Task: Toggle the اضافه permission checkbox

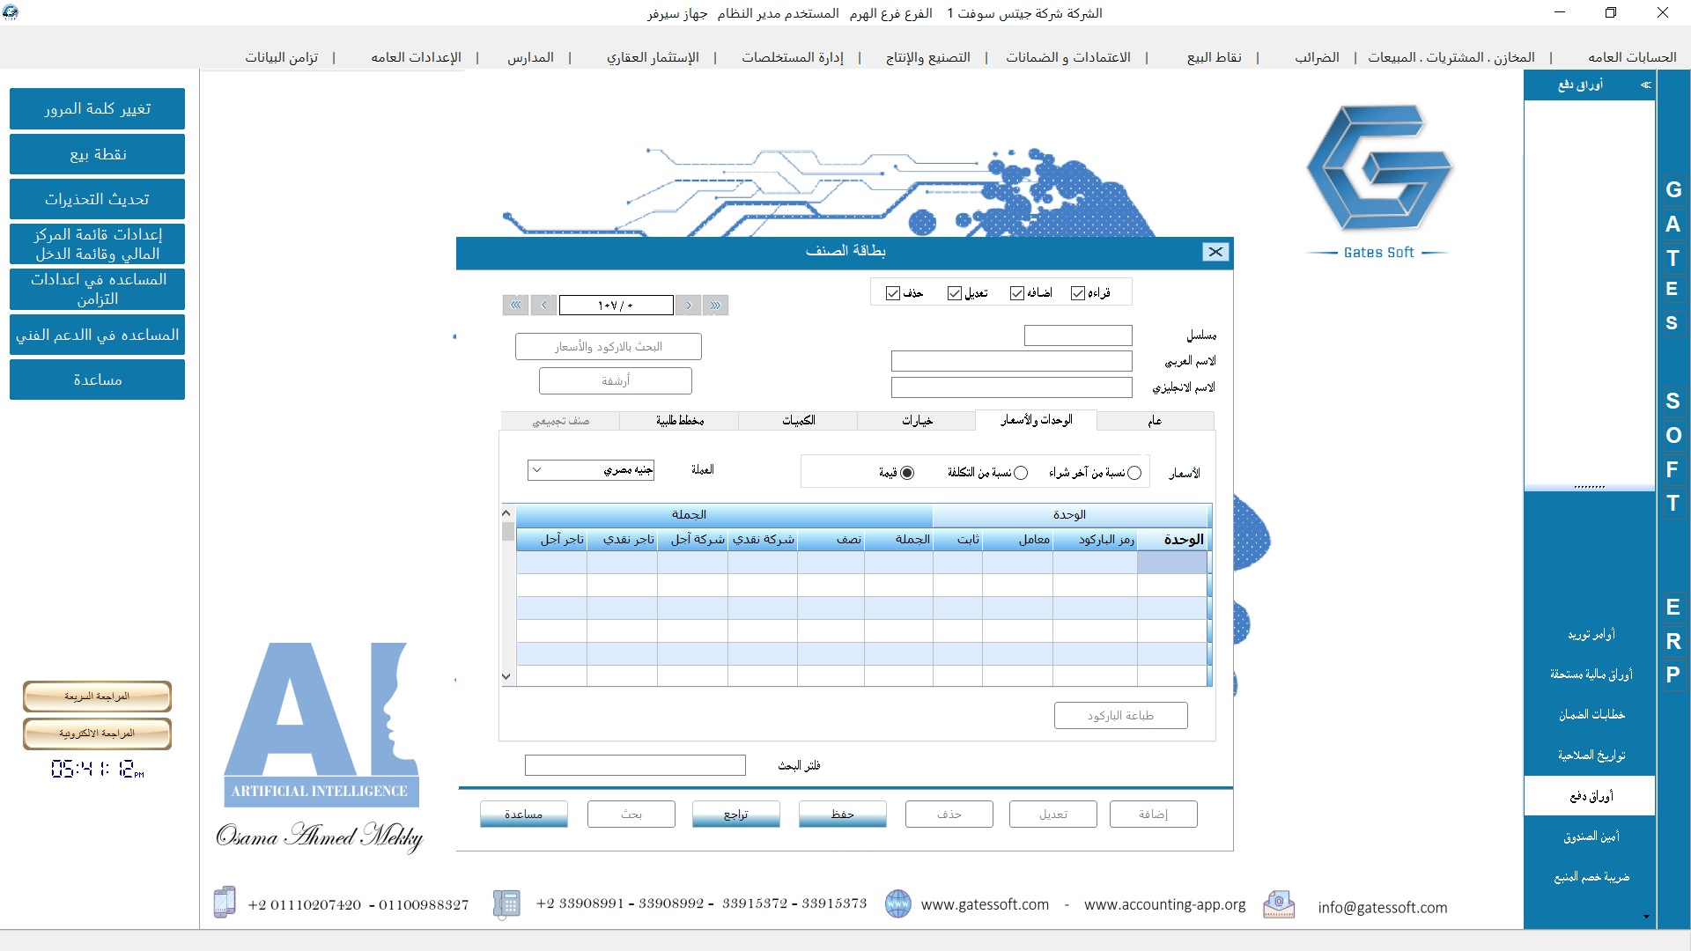Action: 1016,293
